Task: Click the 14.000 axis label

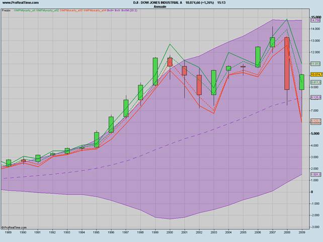Action: click(316, 29)
